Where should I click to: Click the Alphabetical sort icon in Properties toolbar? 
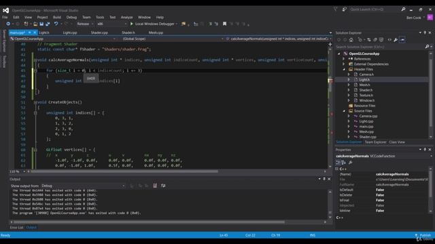[x=343, y=163]
